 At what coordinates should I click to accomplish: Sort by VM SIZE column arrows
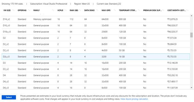click(13, 10)
